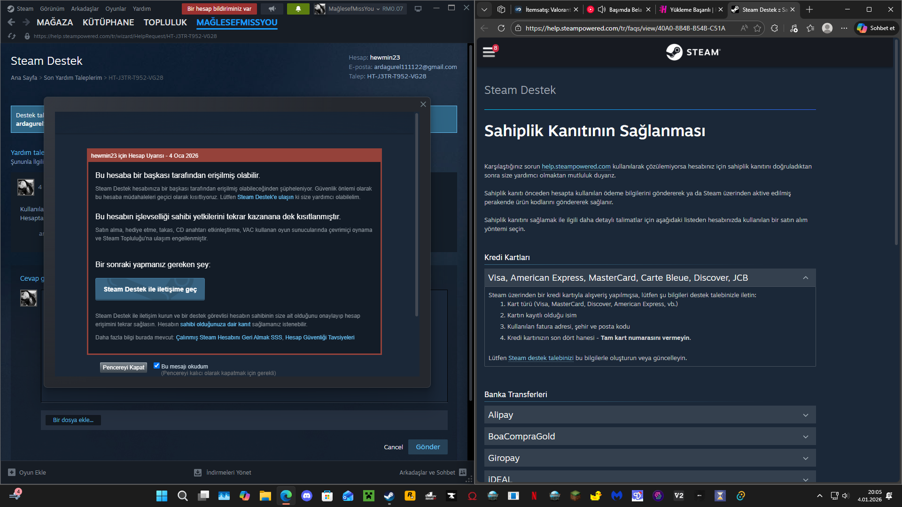
Task: Open Edge settings and more menu
Action: [844, 28]
